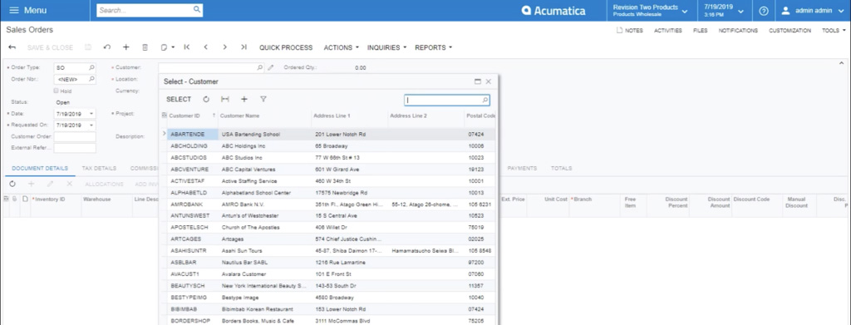This screenshot has height=325, width=851.
Task: Go to first record icon
Action: (x=187, y=47)
